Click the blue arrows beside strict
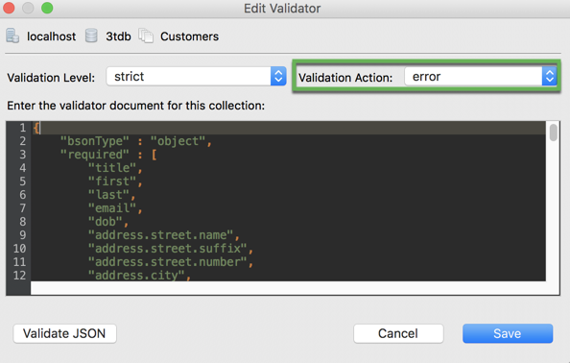The width and height of the screenshot is (570, 363). [x=278, y=77]
